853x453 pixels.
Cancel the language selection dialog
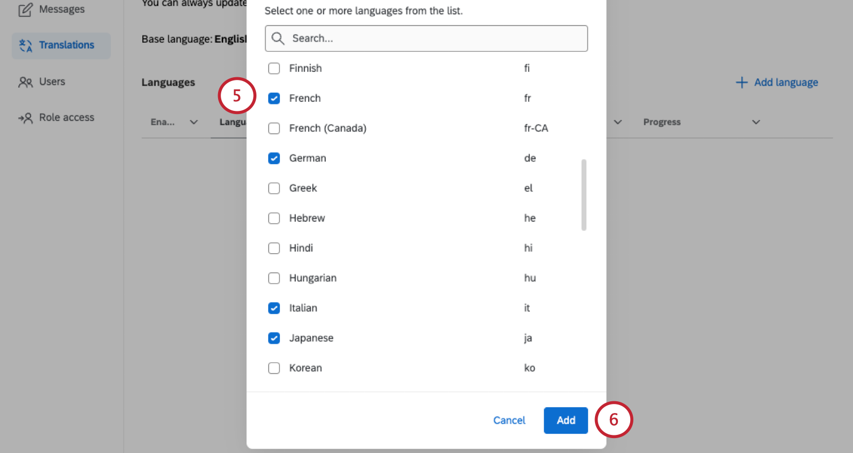click(x=509, y=420)
